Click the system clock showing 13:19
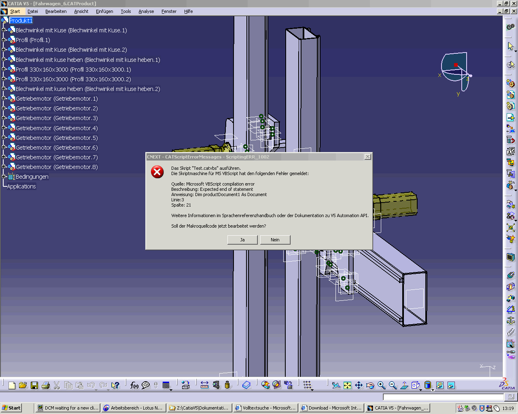Screen dimensions: 518x414 click(x=508, y=408)
